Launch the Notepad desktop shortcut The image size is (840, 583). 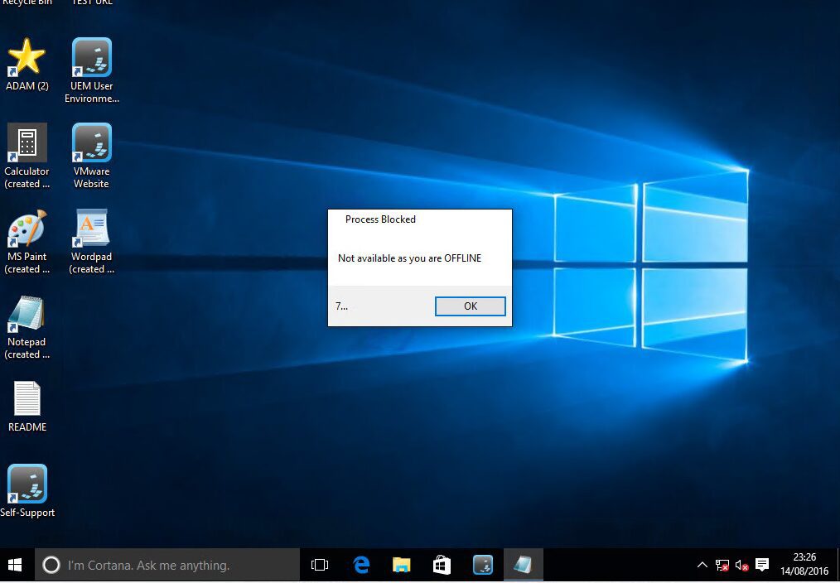tap(27, 327)
